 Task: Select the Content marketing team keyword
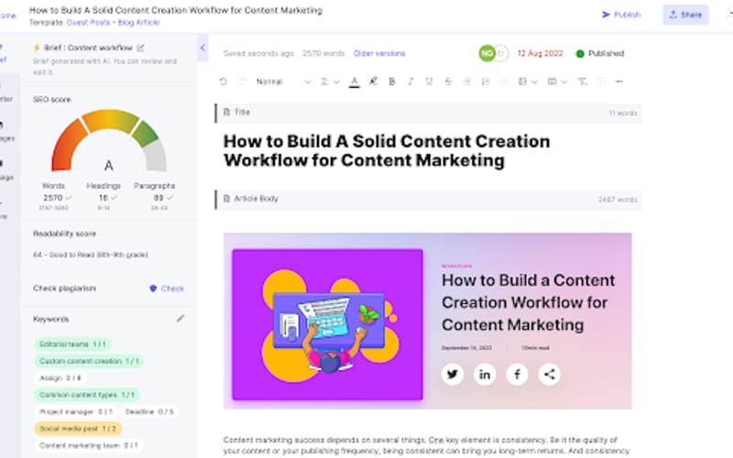click(88, 445)
